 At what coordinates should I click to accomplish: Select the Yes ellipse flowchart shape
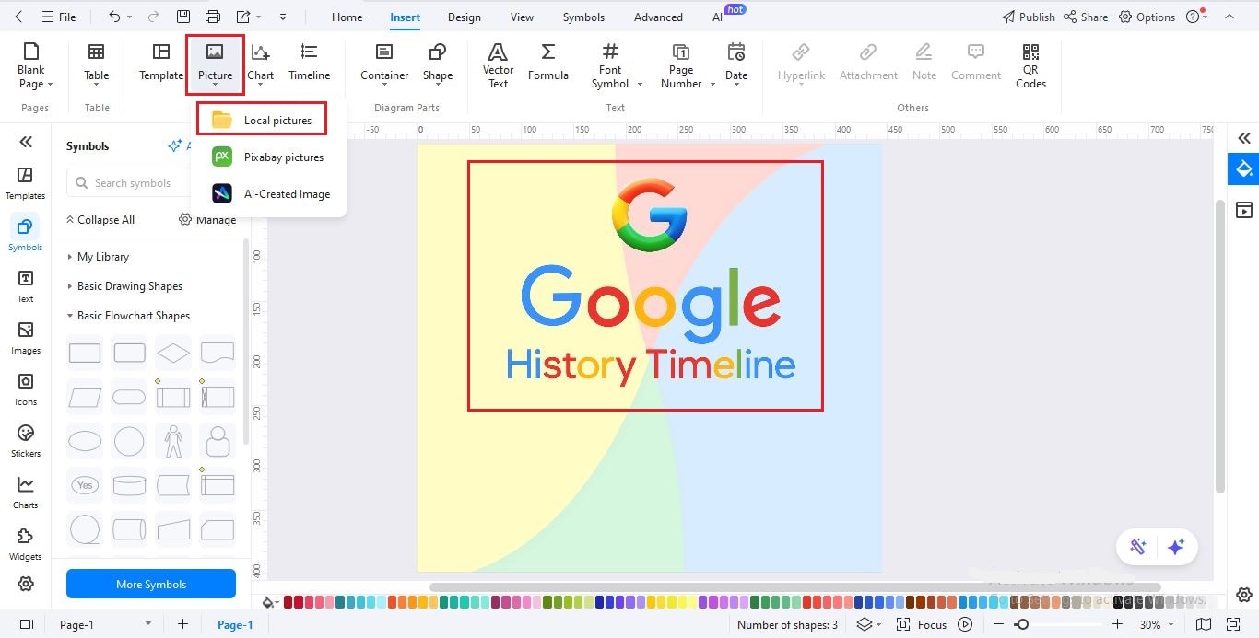pyautogui.click(x=85, y=485)
